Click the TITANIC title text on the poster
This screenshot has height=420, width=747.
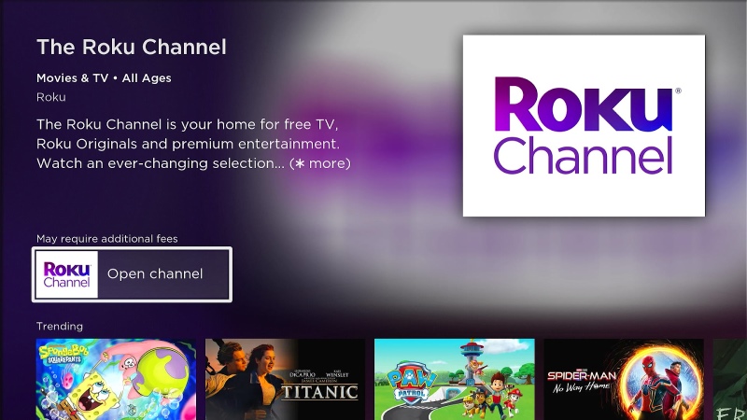(x=320, y=392)
